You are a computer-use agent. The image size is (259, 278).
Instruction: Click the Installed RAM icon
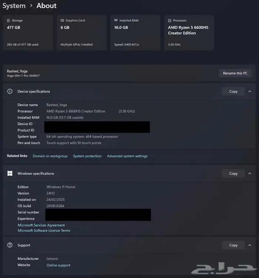pyautogui.click(x=116, y=21)
